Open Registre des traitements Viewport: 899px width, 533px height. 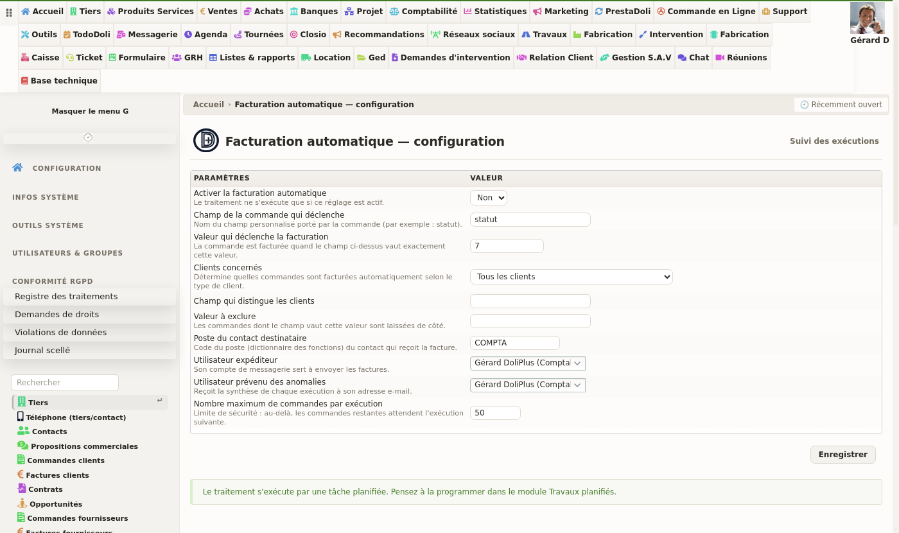click(89, 297)
